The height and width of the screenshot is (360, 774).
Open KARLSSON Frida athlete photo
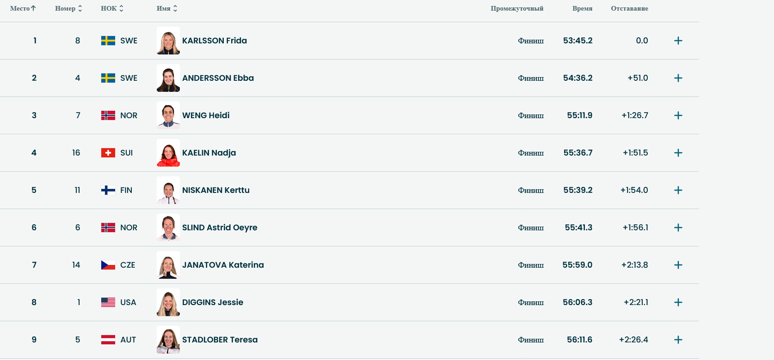click(168, 41)
